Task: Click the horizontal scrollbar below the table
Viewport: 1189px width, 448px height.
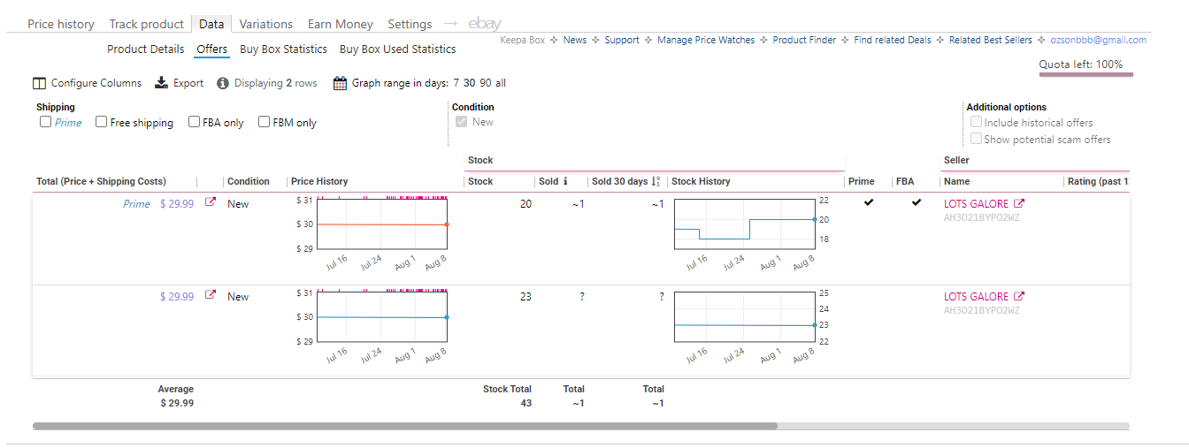Action: tap(404, 426)
